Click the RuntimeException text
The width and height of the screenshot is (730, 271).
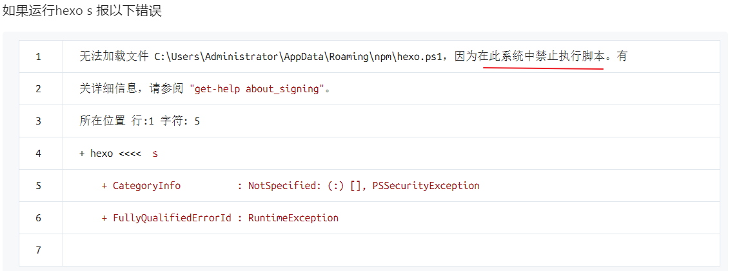(x=293, y=218)
